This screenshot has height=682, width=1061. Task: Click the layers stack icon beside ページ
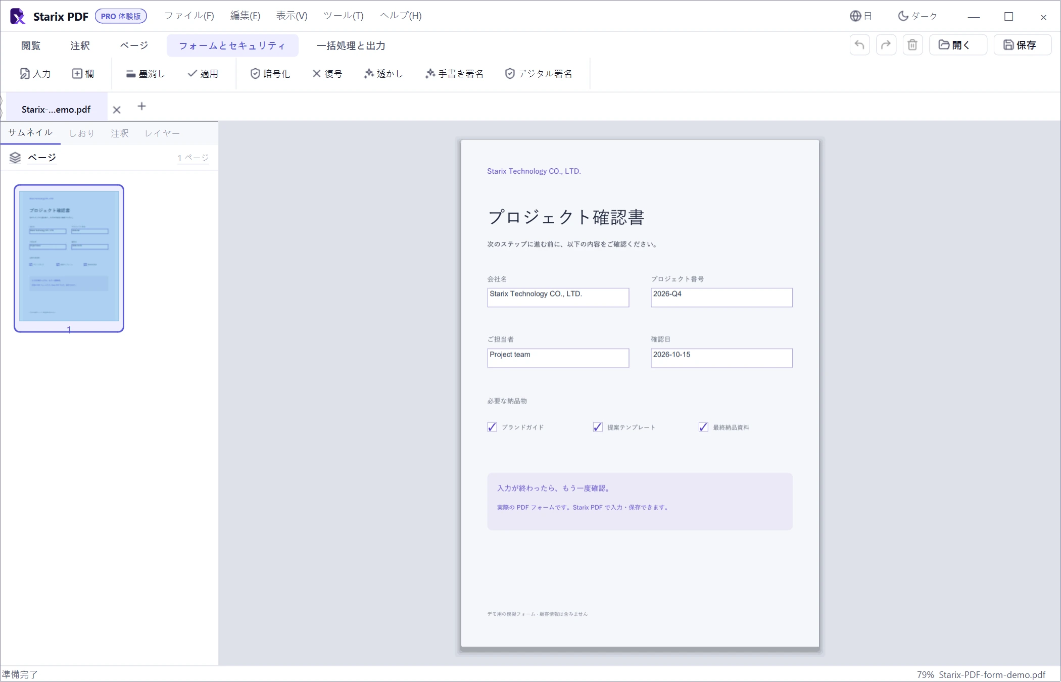15,158
